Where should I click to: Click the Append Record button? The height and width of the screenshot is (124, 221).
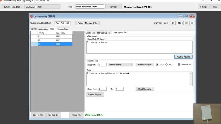(183, 56)
